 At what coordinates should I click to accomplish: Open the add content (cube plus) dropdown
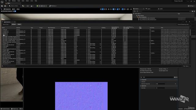23,6
